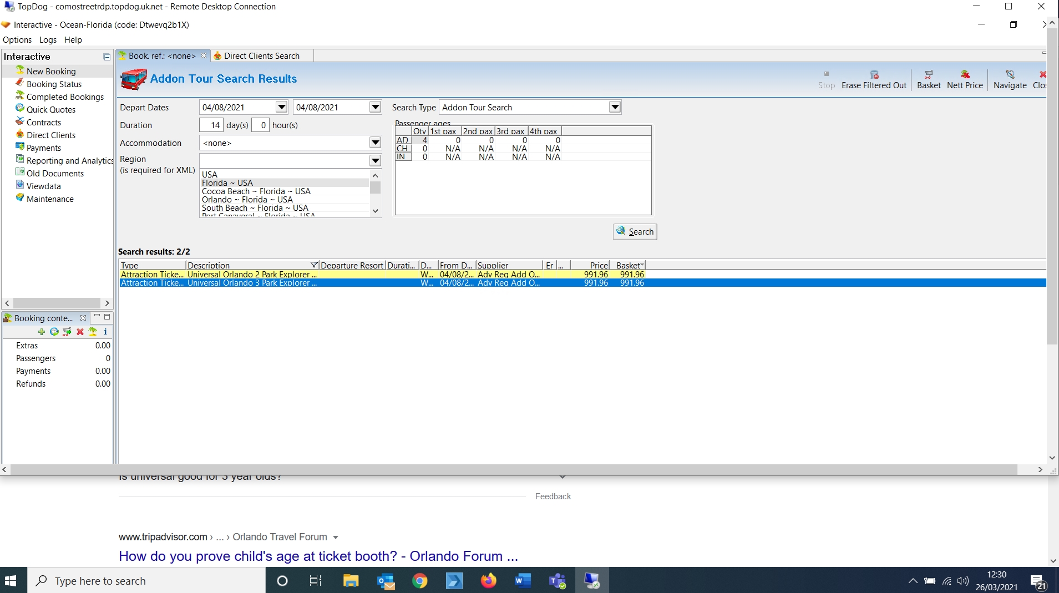Sort results by the Supplier column header
This screenshot has height=593, width=1059.
click(509, 265)
